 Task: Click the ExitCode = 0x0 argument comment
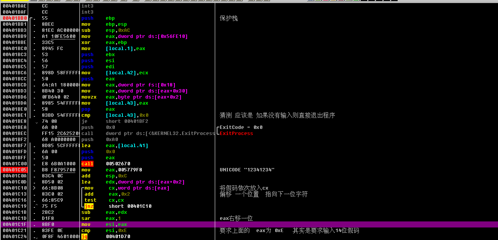[241, 127]
